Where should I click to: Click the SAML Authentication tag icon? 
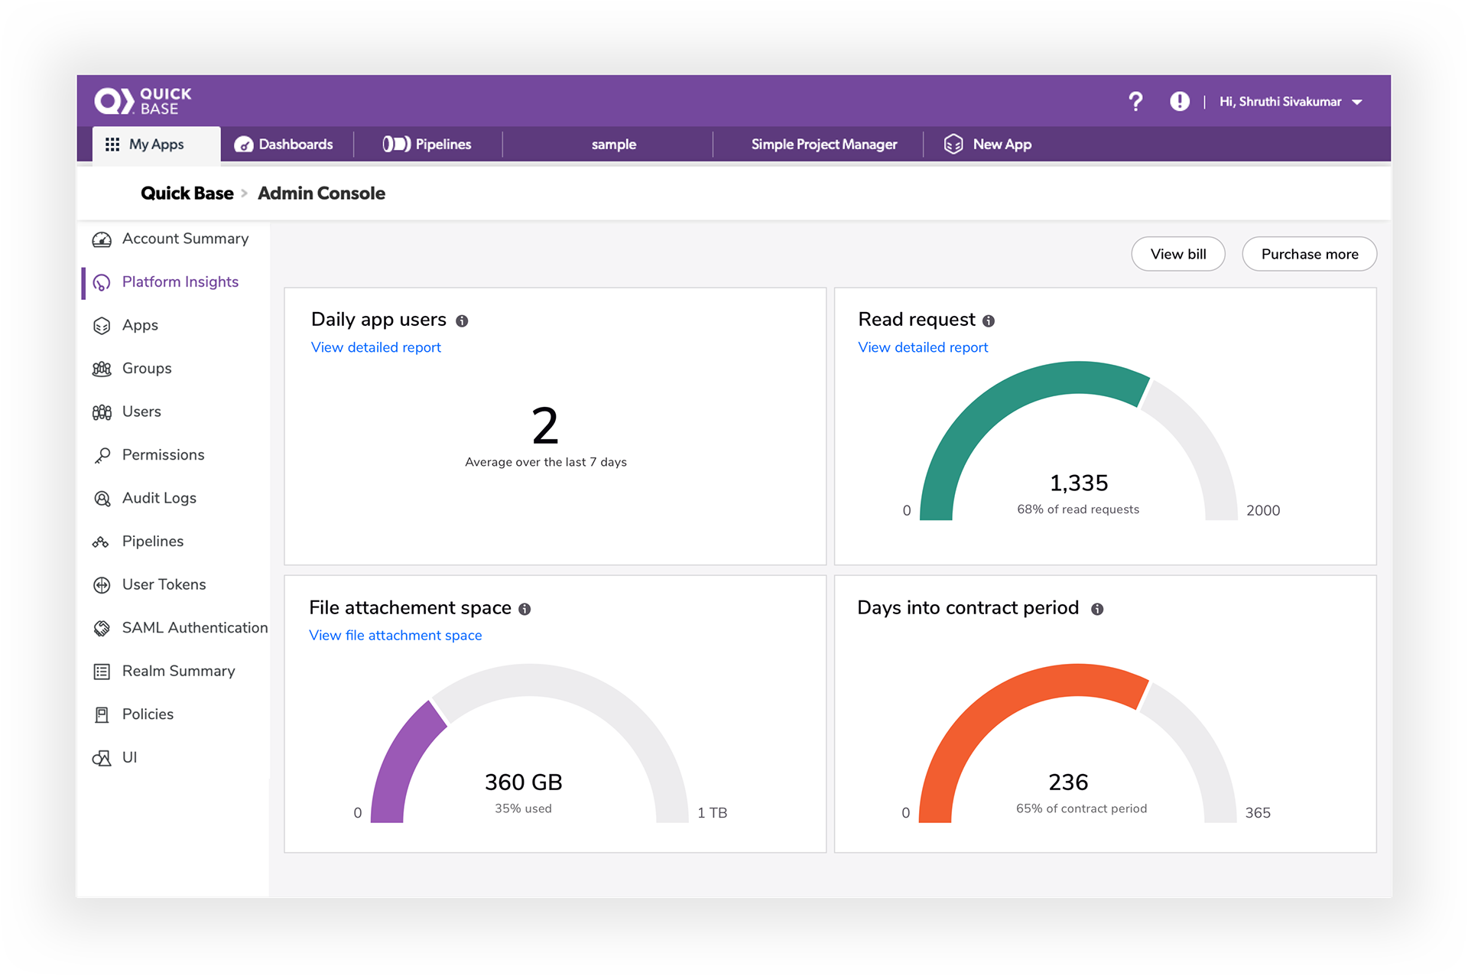pyautogui.click(x=102, y=628)
